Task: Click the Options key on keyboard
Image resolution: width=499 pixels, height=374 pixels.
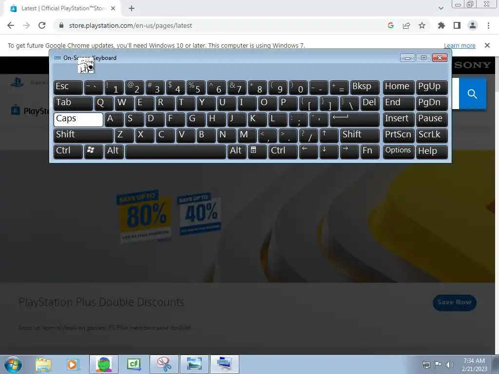Action: tap(399, 151)
